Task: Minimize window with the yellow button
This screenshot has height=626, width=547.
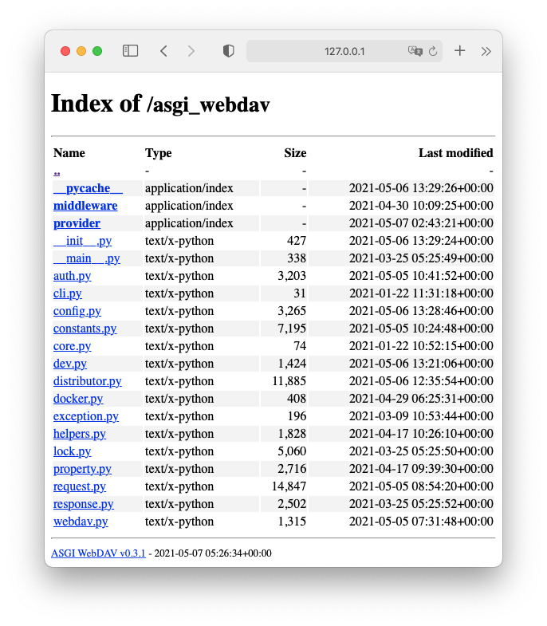Action: [81, 51]
